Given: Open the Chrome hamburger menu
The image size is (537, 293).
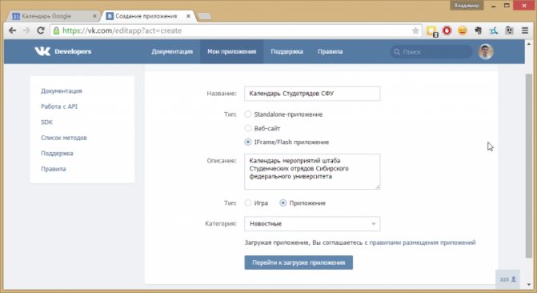Looking at the screenshot, I should [525, 30].
